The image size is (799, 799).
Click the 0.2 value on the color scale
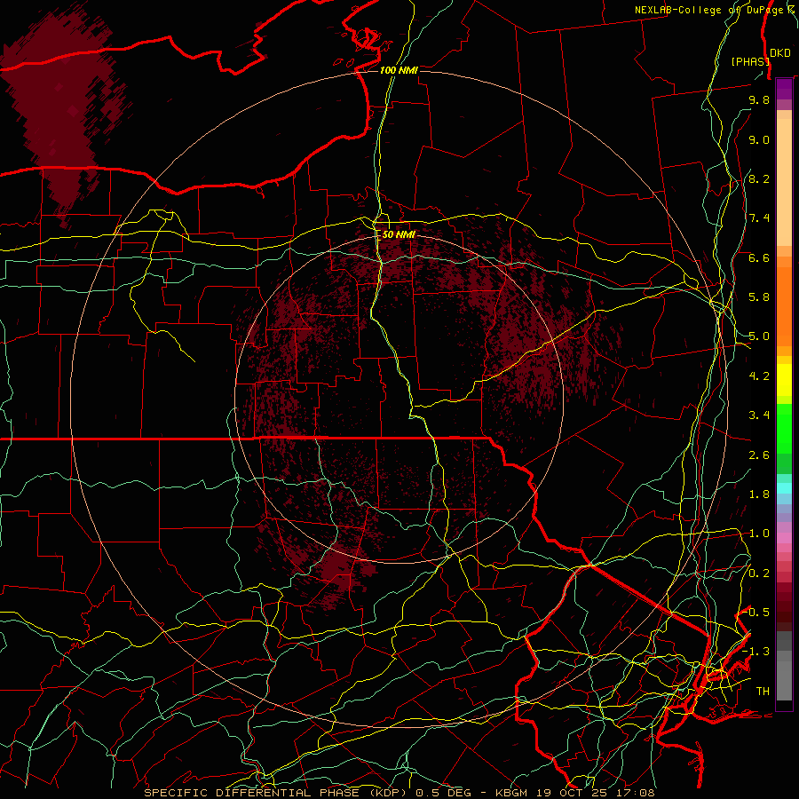click(759, 574)
